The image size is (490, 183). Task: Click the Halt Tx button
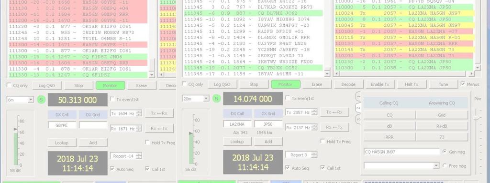point(412,84)
